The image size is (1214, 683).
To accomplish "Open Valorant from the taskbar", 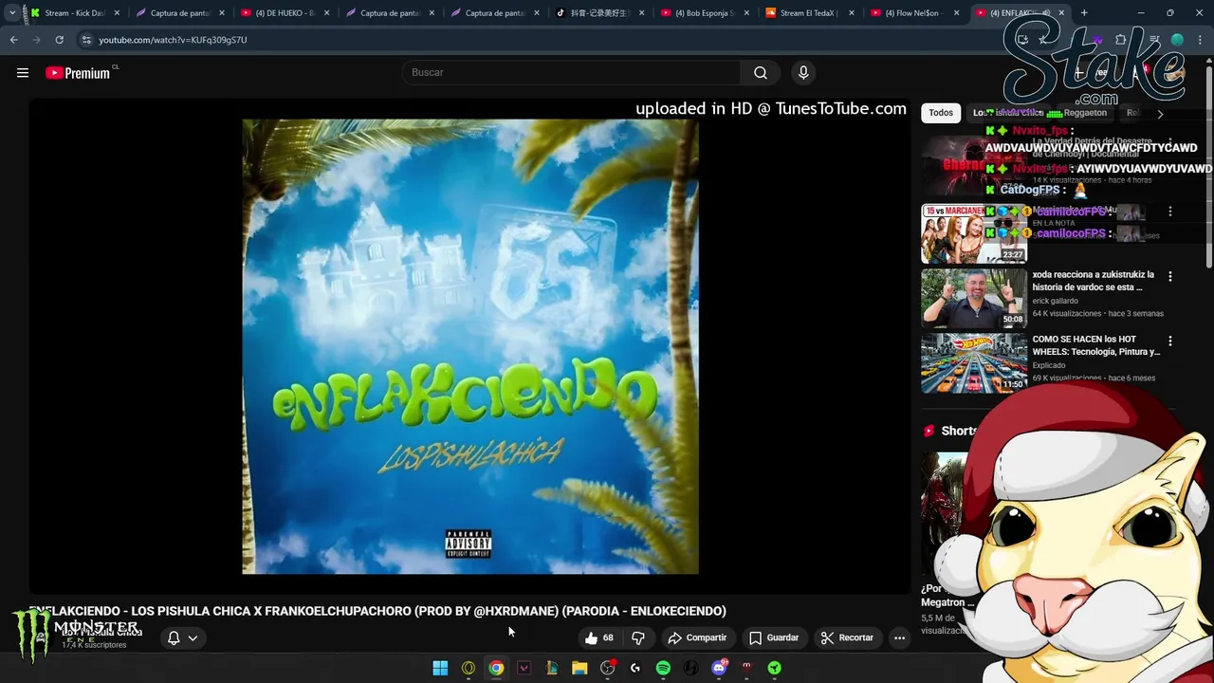I will pyautogui.click(x=524, y=668).
